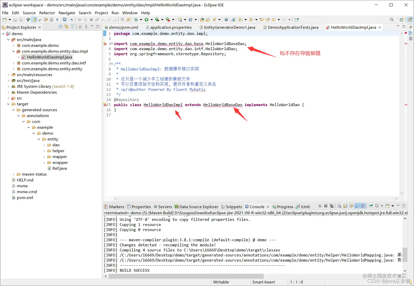This screenshot has height=286, width=414.
Task: Click the Open Type icon
Action: (202, 20)
